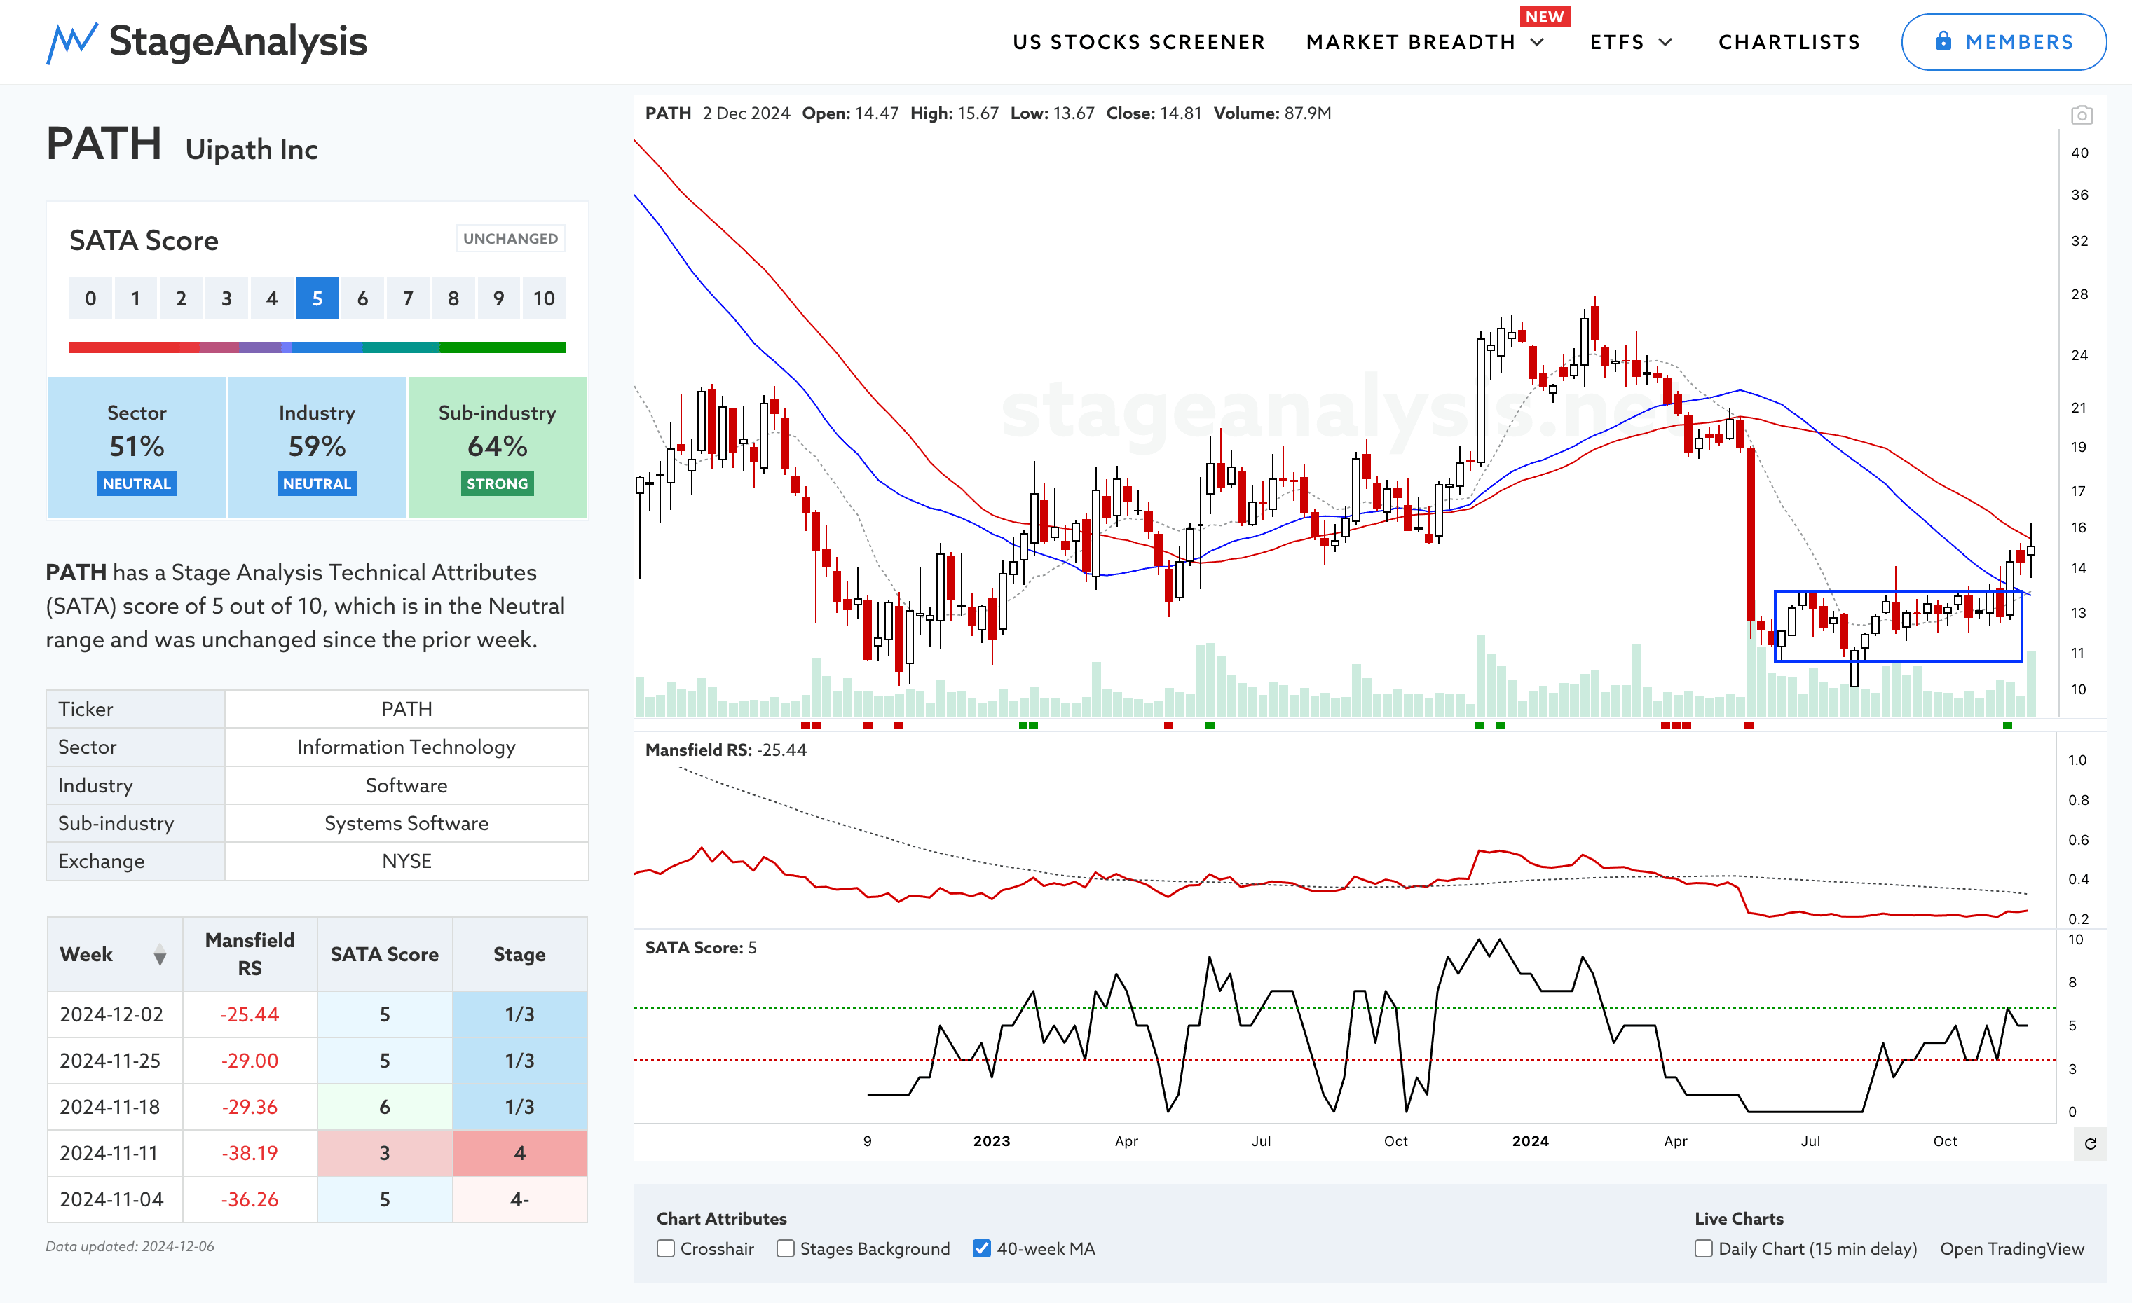This screenshot has width=2132, height=1303.
Task: Click the 2024-11-18 week row
Action: [x=317, y=1107]
